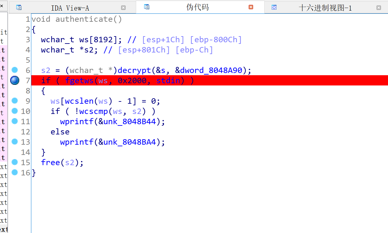Close the 伪代码 tab with its red X
The width and height of the screenshot is (388, 233).
(x=250, y=7)
